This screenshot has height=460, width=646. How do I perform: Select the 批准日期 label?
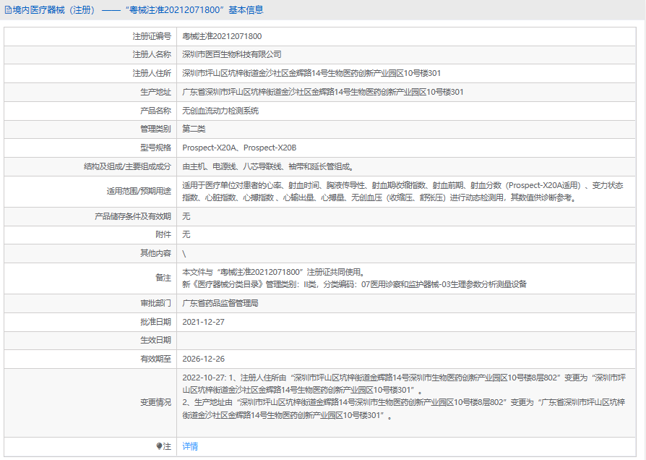point(156,322)
